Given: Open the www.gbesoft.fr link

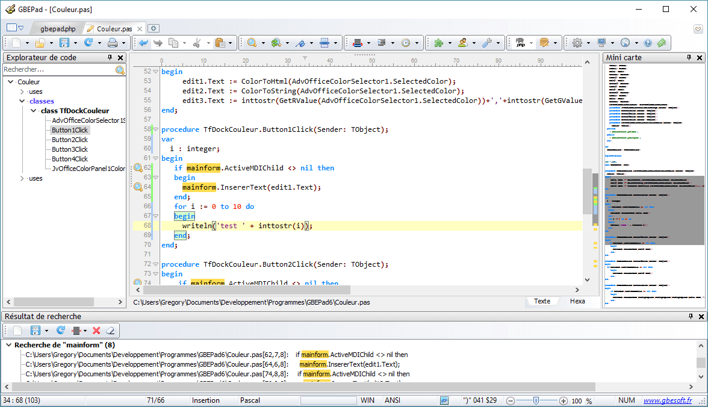Looking at the screenshot, I should (667, 400).
